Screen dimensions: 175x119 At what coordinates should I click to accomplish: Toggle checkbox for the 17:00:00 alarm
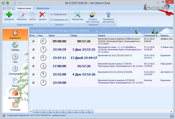[33, 66]
